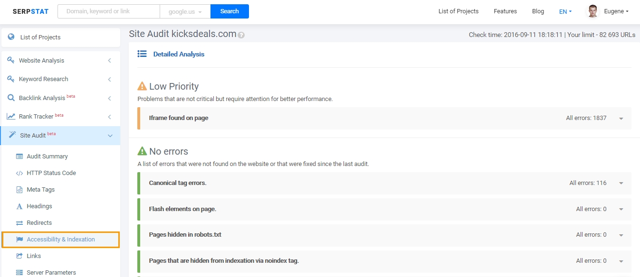Click the blue Search button

point(229,11)
